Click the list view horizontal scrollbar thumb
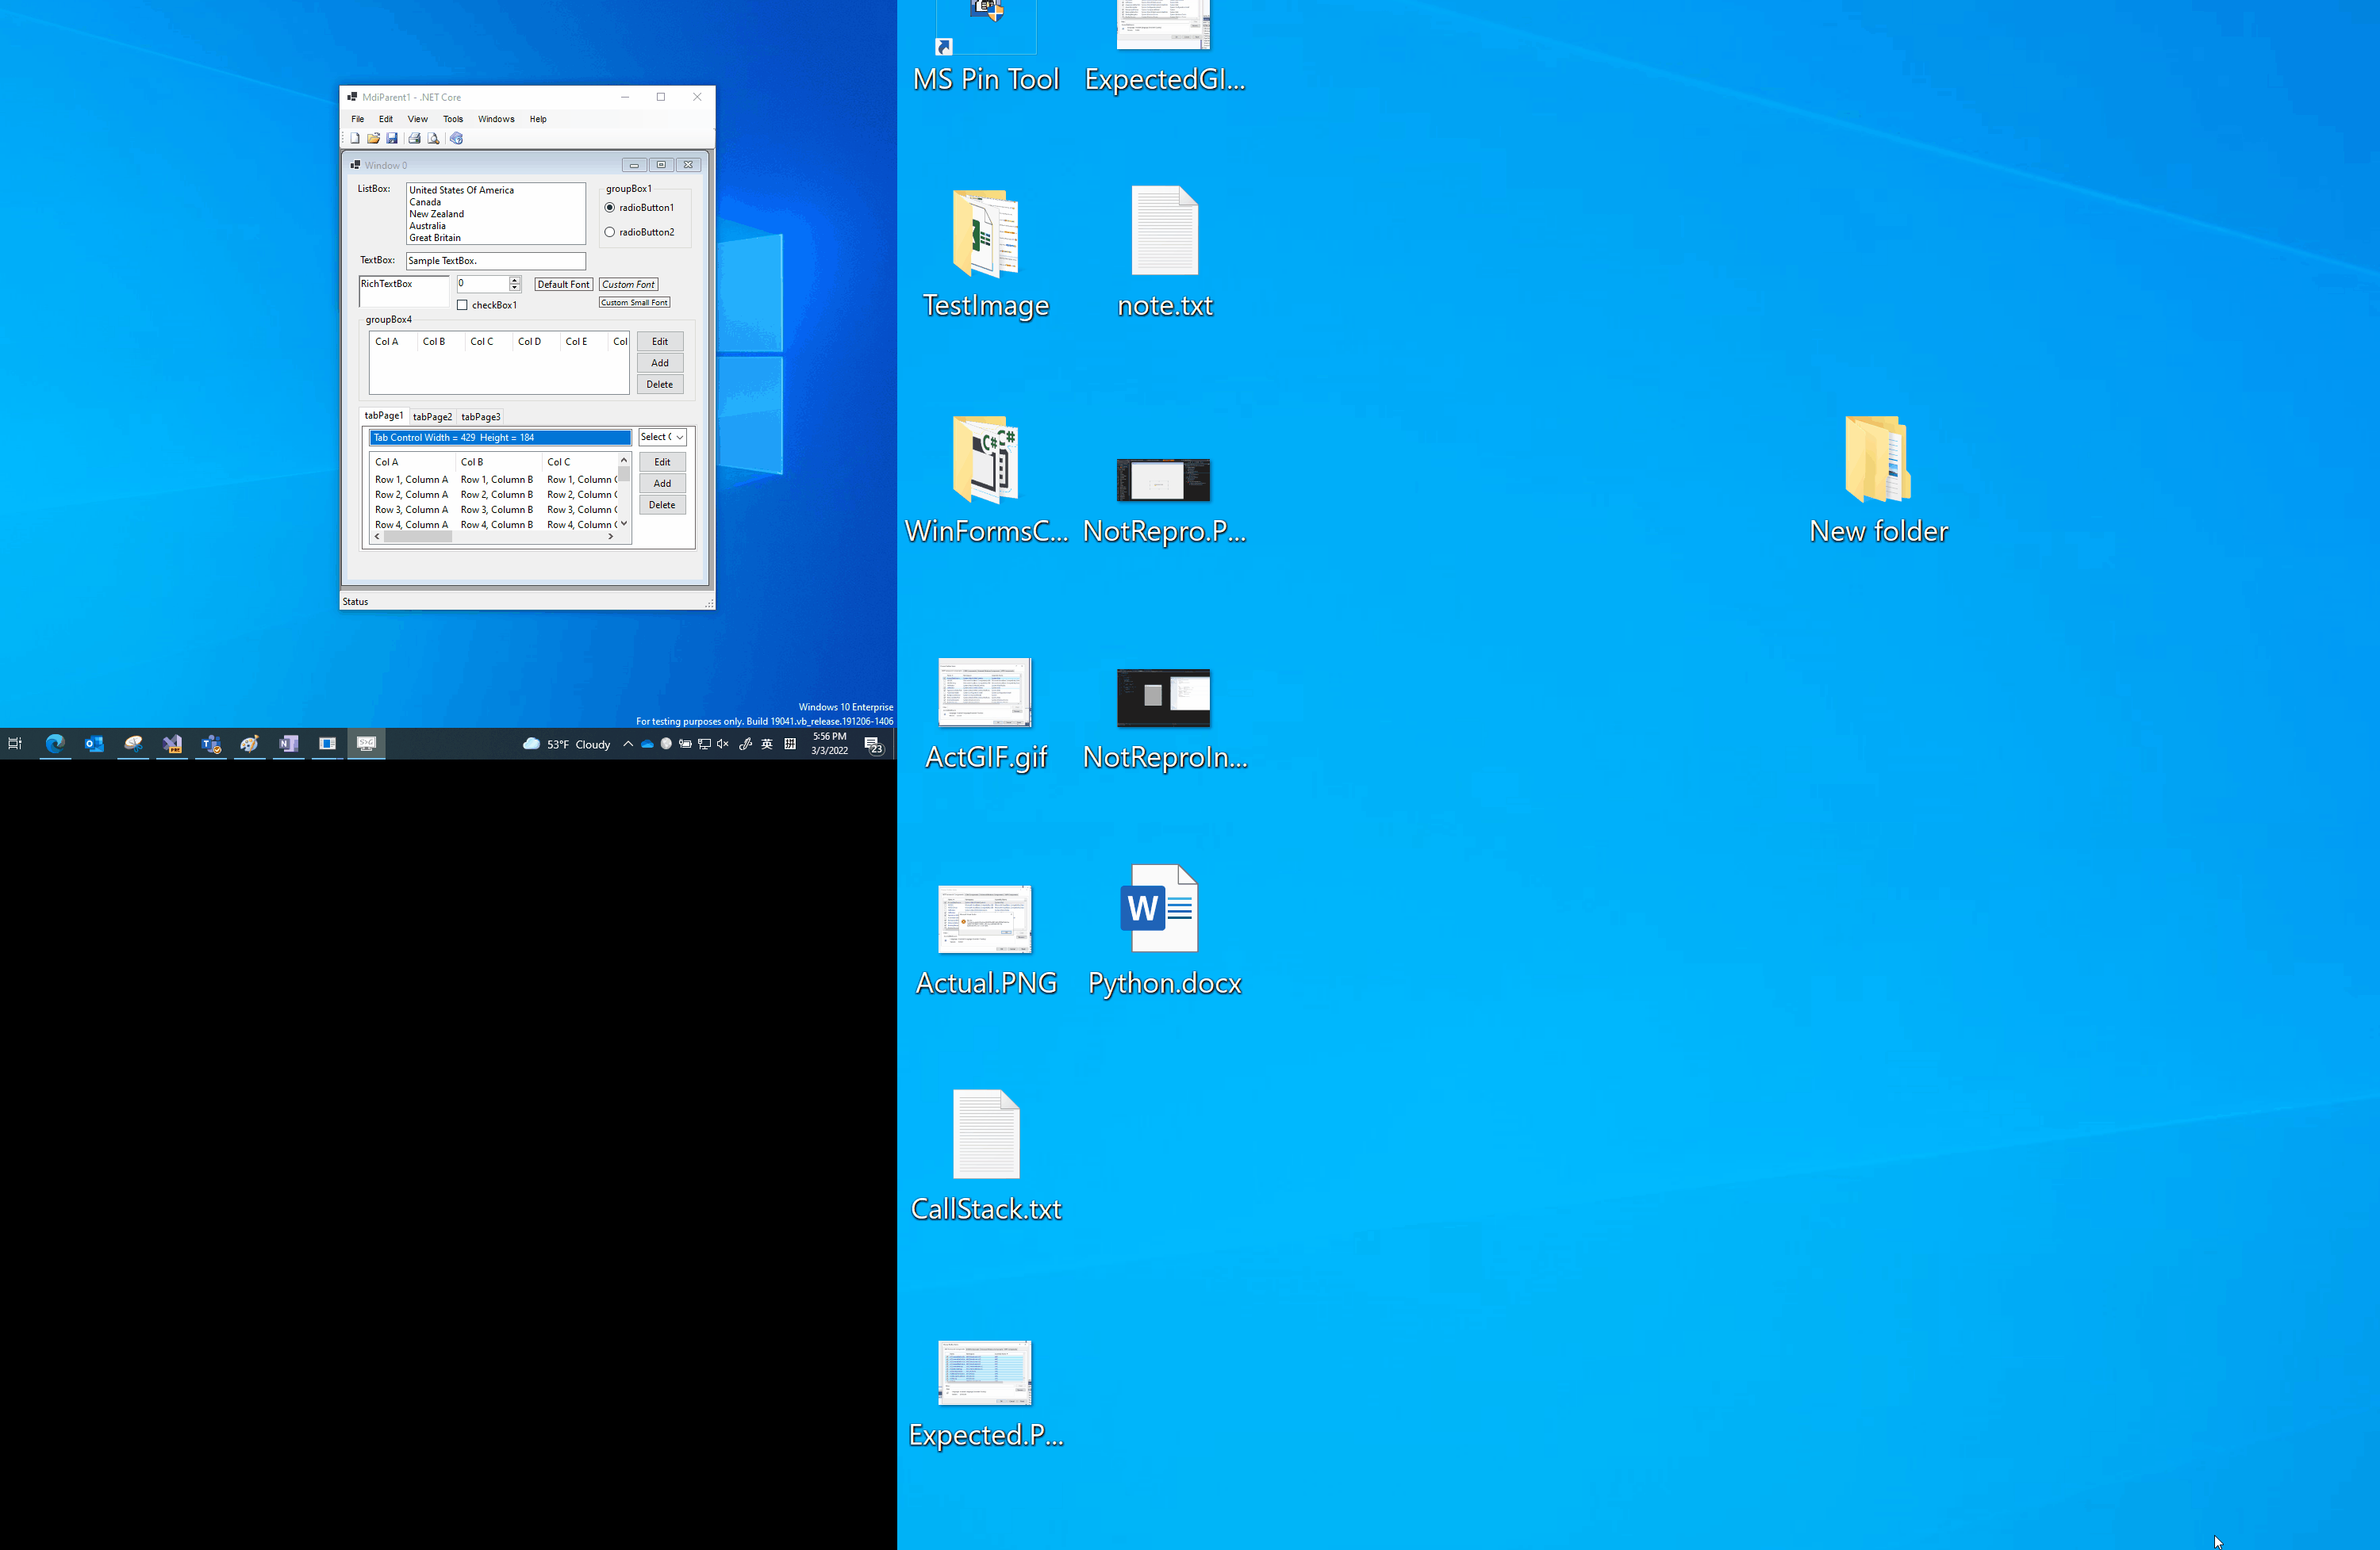The width and height of the screenshot is (2380, 1550). 418,537
